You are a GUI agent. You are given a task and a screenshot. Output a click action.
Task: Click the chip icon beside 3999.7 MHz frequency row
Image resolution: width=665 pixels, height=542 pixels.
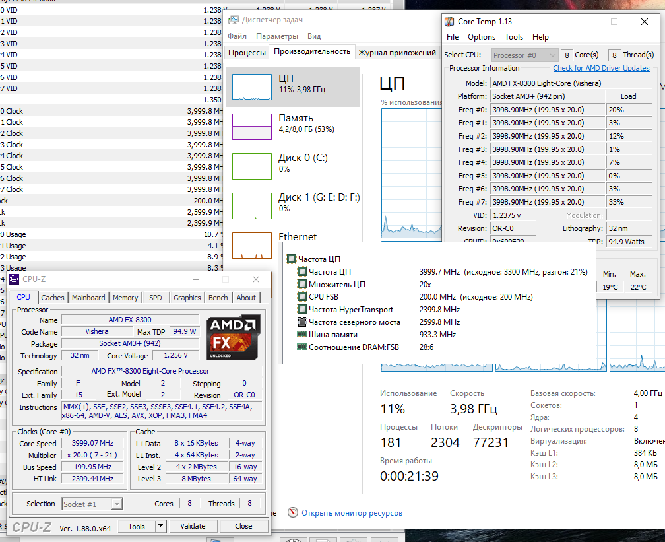click(x=302, y=271)
